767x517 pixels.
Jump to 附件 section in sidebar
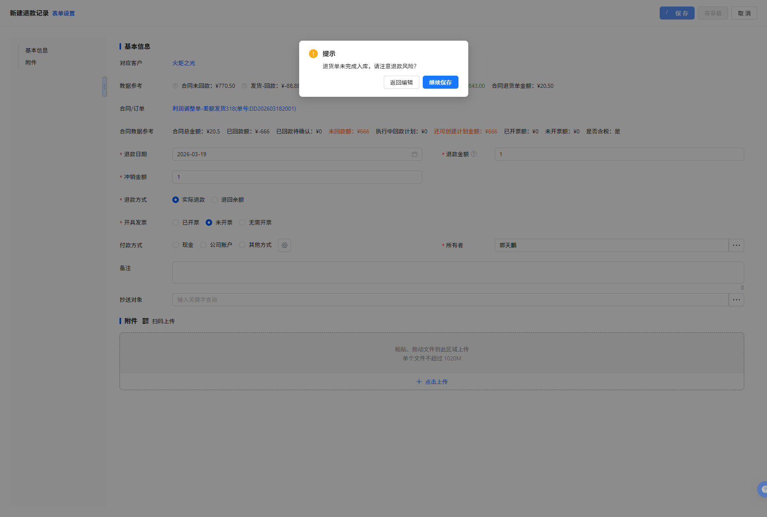pos(31,63)
